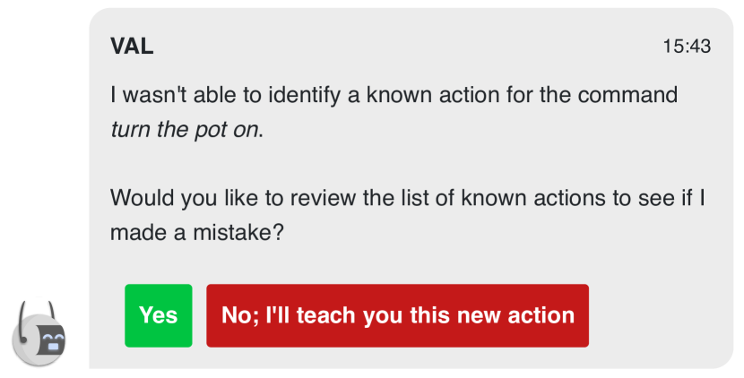
Task: Select the VAL sender name
Action: pyautogui.click(x=132, y=46)
